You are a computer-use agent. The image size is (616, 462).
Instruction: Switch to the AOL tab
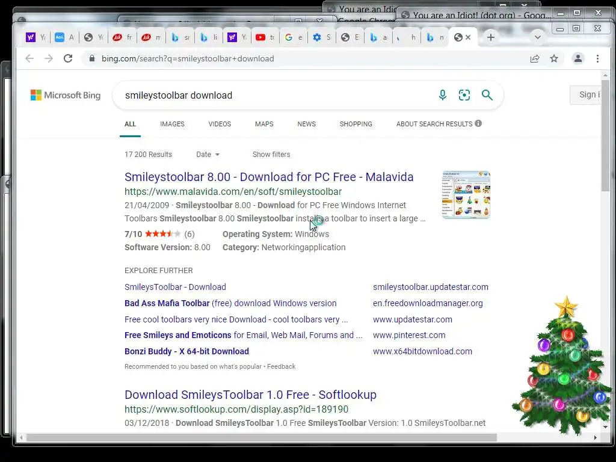point(64,37)
